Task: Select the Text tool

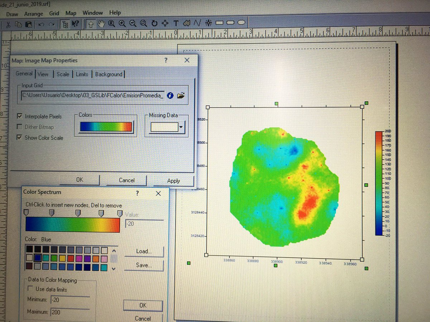Action: 176,23
